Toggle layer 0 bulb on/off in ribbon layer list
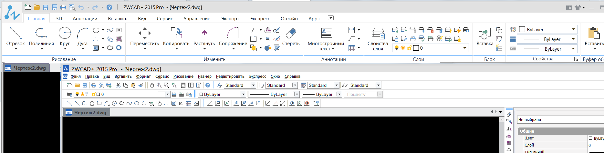 tap(397, 48)
